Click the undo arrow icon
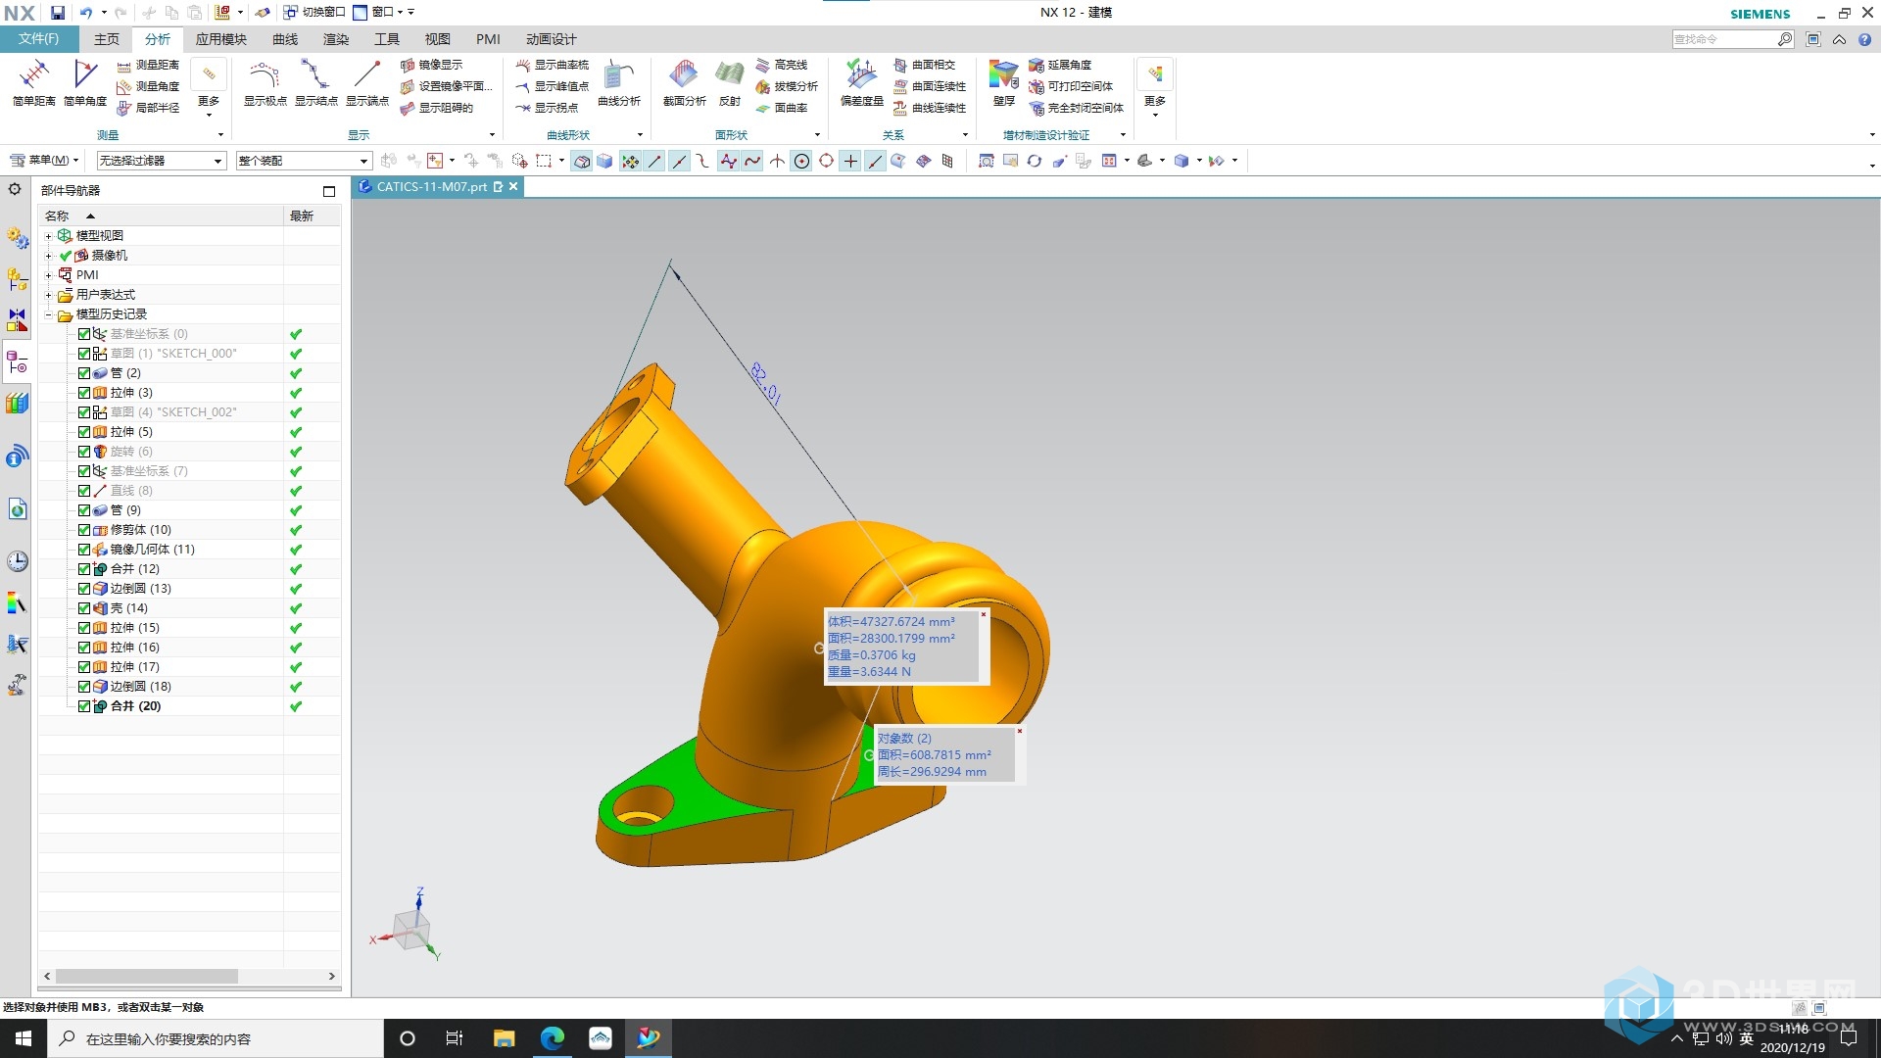Image resolution: width=1881 pixels, height=1058 pixels. click(x=85, y=13)
